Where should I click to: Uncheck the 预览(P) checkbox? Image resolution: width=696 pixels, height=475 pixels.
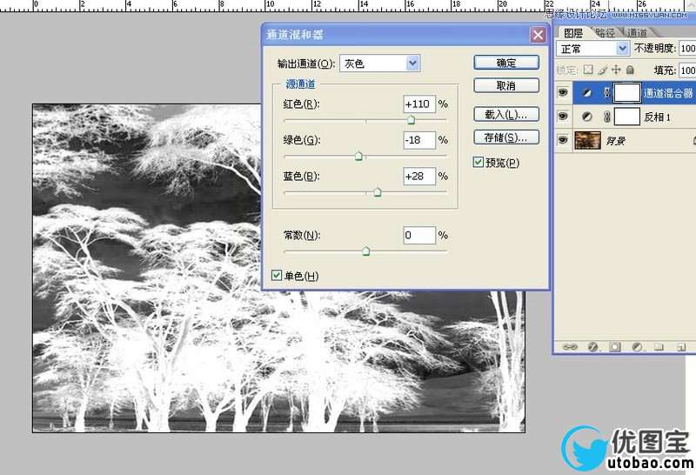478,162
